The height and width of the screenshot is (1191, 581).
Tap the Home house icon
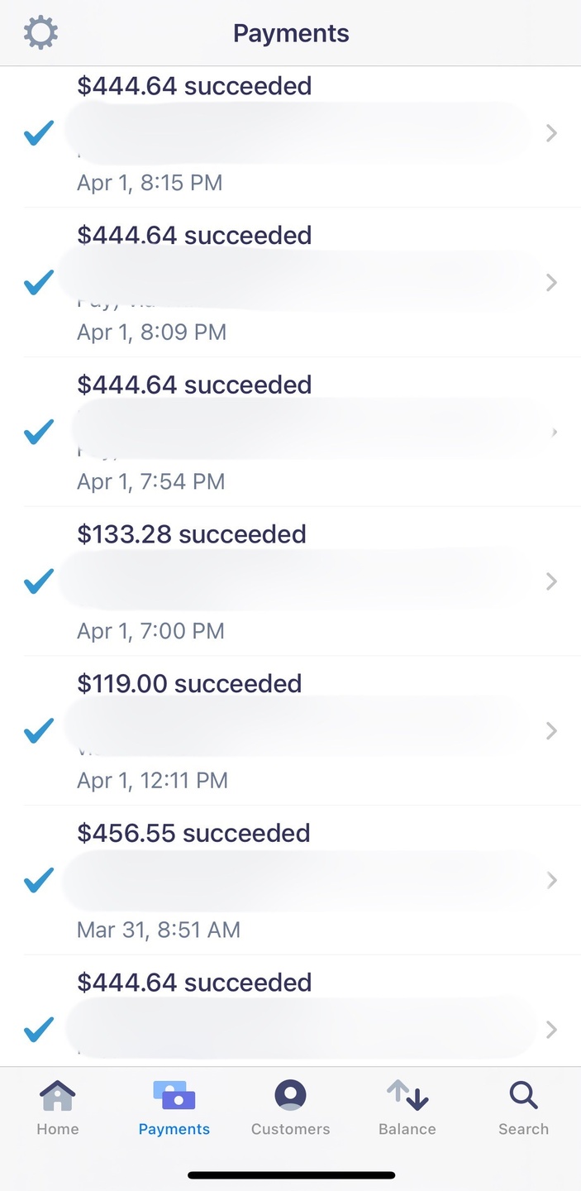[57, 1096]
